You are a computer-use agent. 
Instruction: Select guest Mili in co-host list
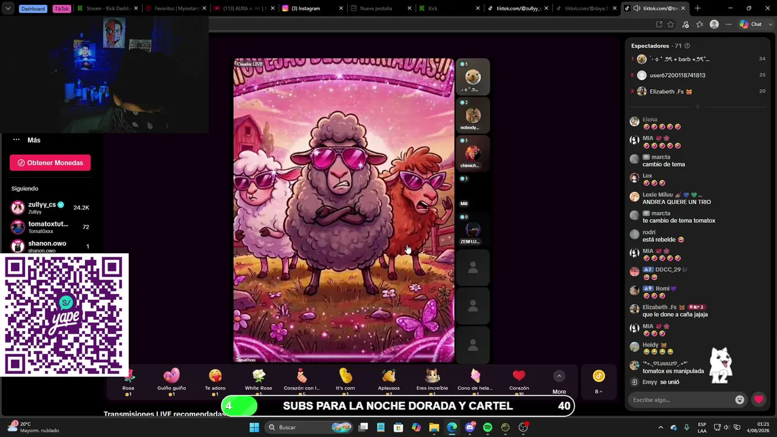pyautogui.click(x=473, y=191)
